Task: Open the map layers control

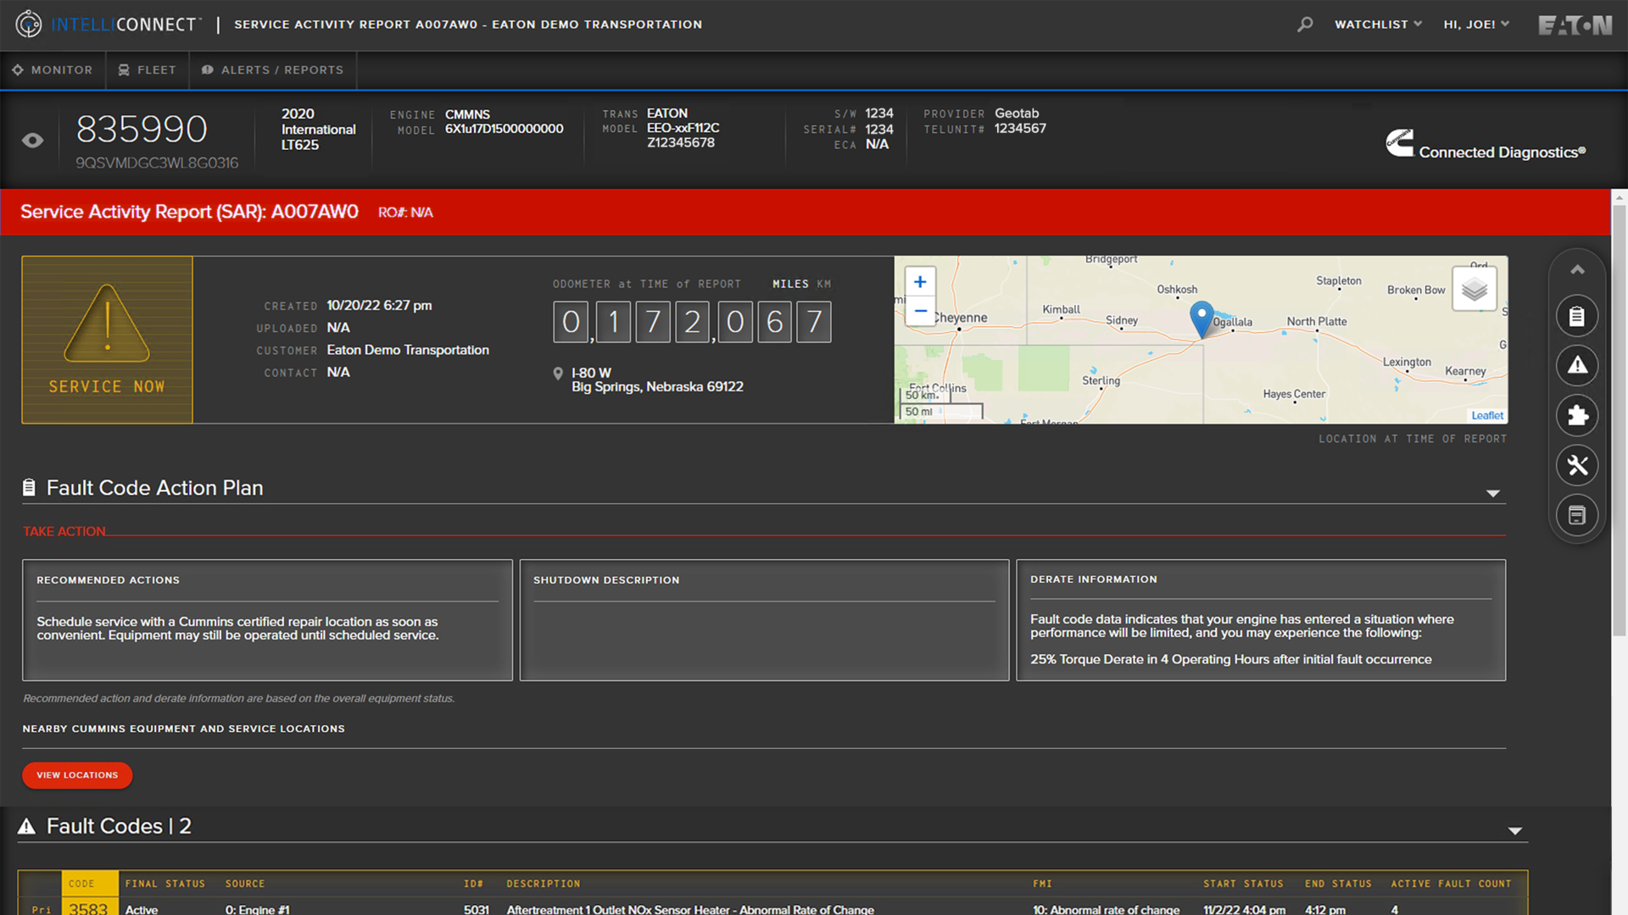Action: 1474,289
